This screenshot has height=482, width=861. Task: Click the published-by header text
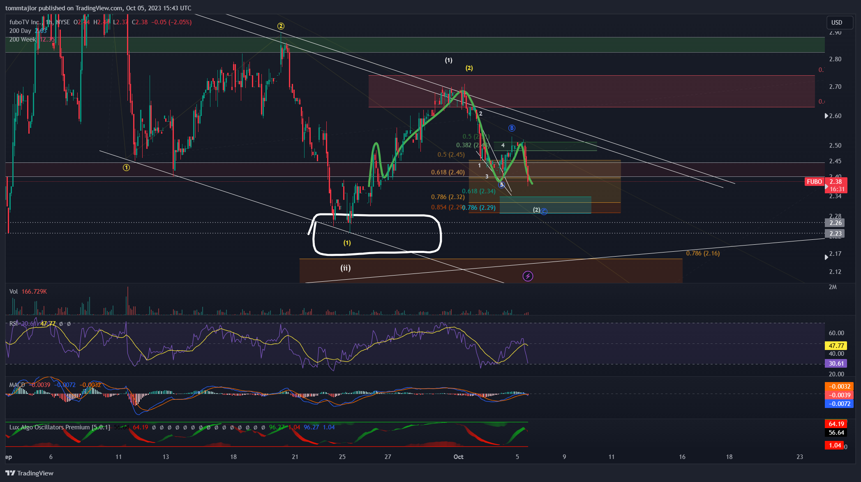point(98,8)
